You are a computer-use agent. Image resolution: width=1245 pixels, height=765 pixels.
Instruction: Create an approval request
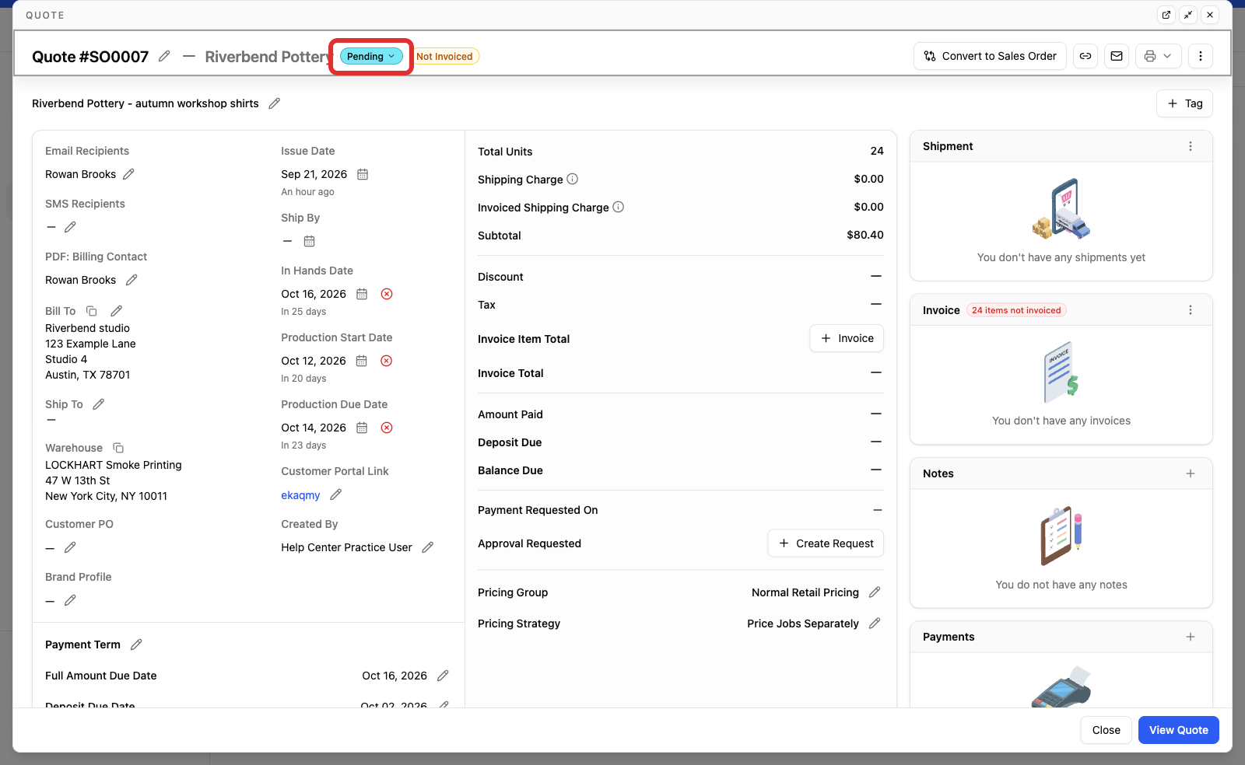point(826,543)
